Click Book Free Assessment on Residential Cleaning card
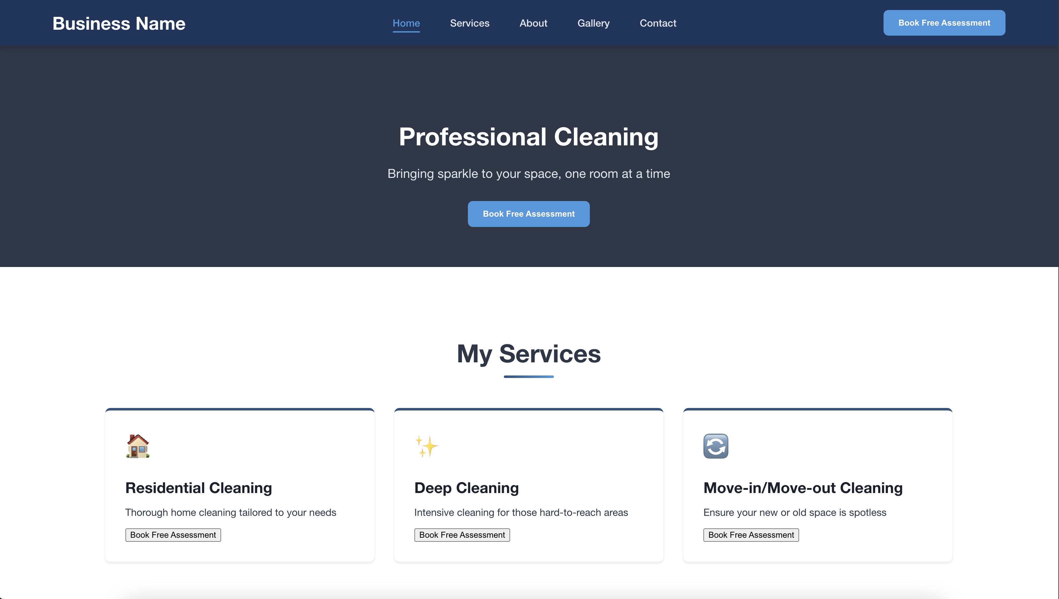This screenshot has height=599, width=1059. [173, 534]
